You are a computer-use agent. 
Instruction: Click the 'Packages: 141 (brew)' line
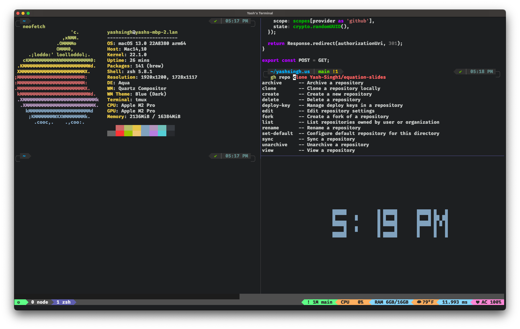135,66
